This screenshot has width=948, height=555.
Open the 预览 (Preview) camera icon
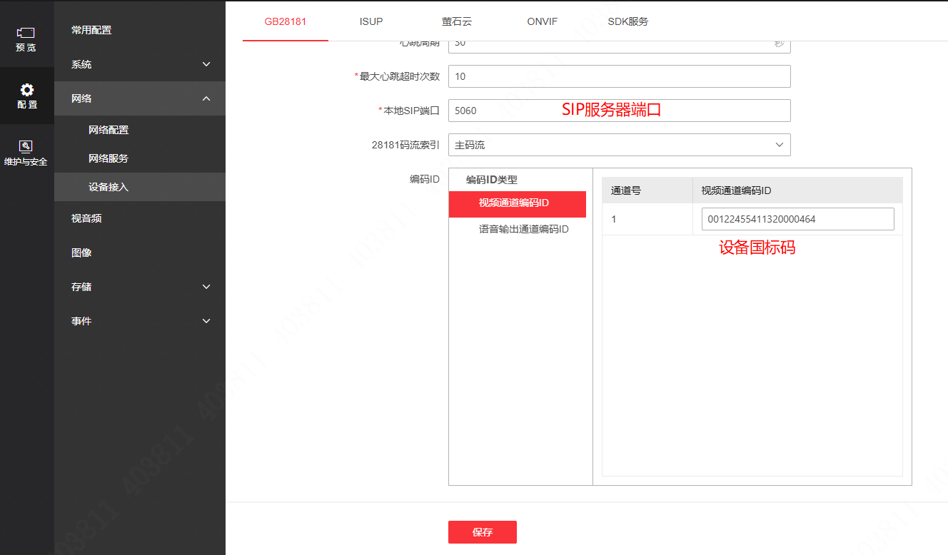(x=26, y=33)
